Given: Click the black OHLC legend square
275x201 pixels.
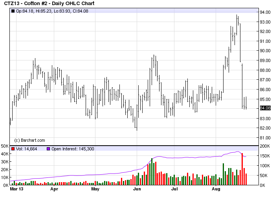Looking at the screenshot, I should click(13, 11).
